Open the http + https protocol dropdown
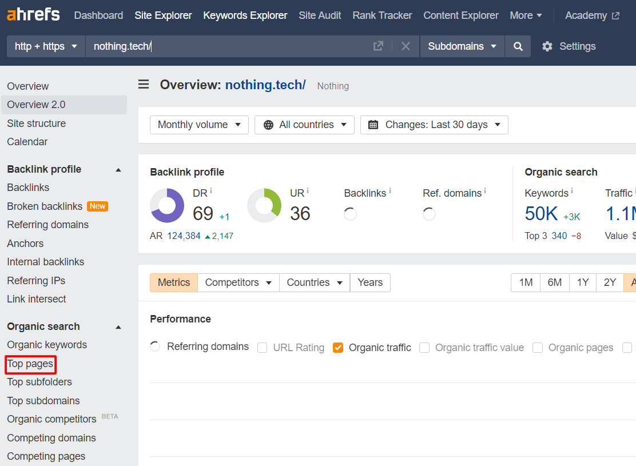636x466 pixels. 46,46
